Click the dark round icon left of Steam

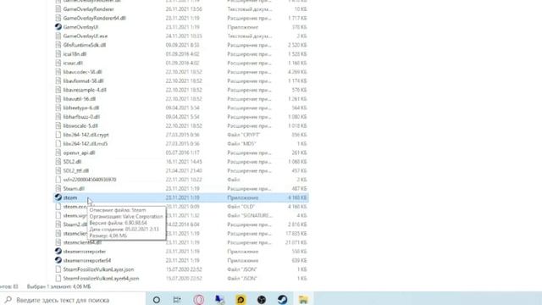pos(262,299)
